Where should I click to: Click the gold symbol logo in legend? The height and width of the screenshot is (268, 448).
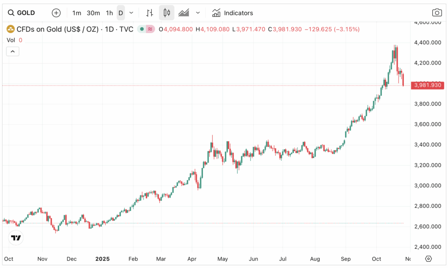point(10,29)
